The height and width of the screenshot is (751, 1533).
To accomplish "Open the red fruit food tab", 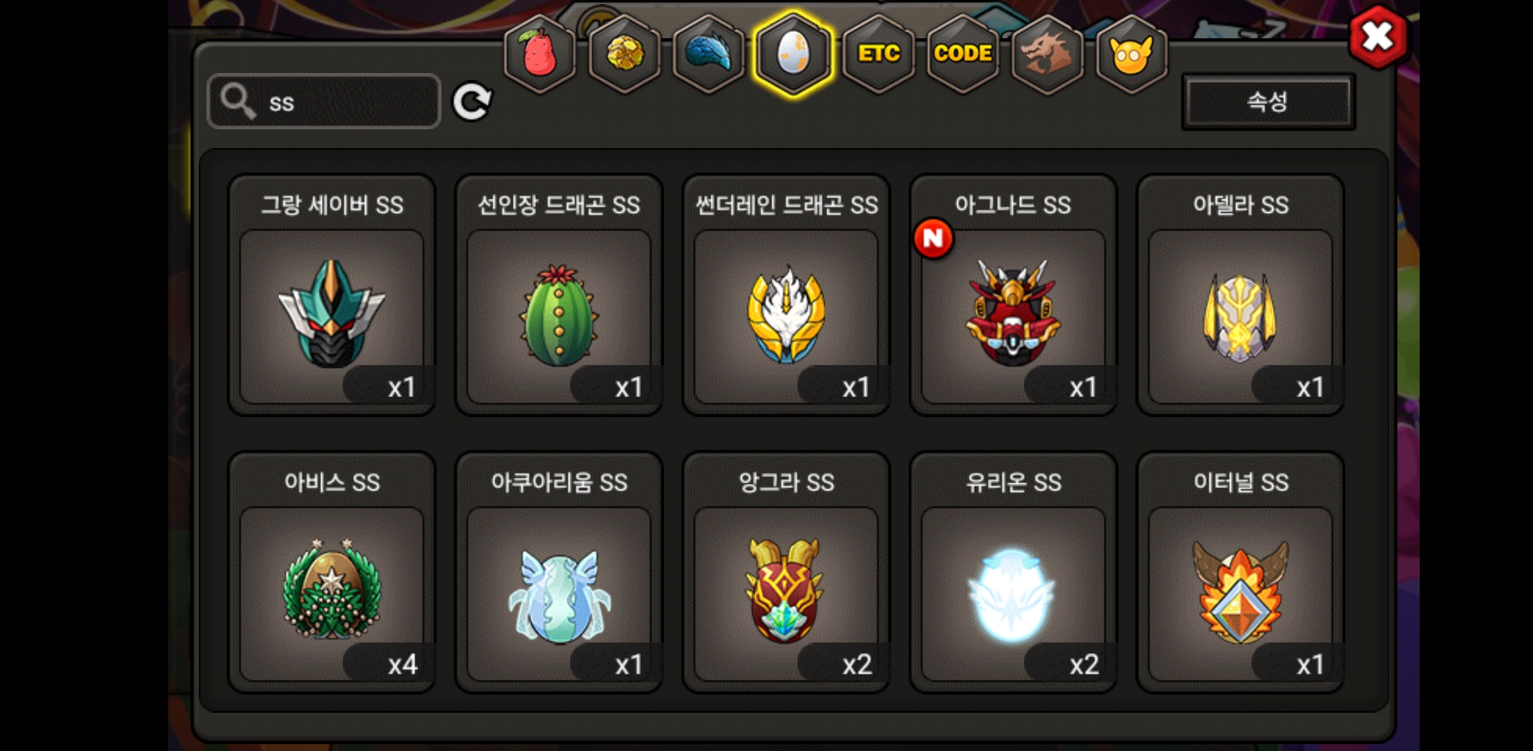I will 540,54.
